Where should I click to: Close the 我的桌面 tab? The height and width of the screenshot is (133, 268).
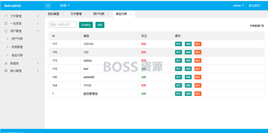pyautogui.click(x=63, y=14)
